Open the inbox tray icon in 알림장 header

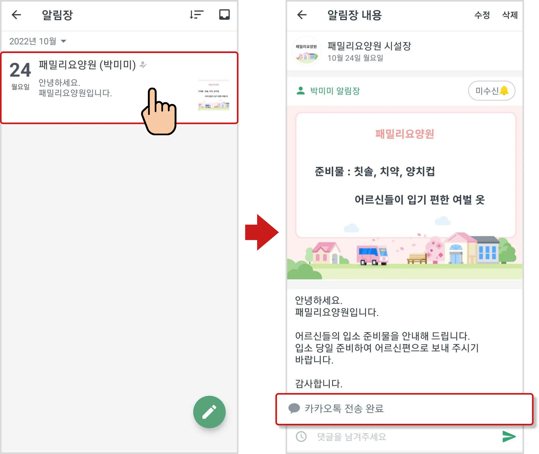click(224, 15)
